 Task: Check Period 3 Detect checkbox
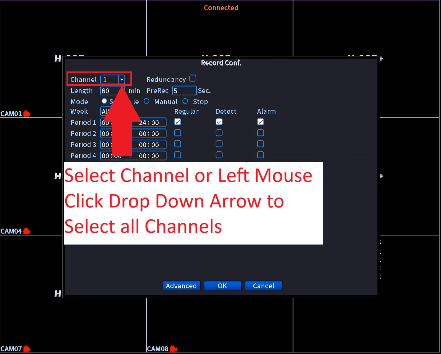[x=219, y=144]
